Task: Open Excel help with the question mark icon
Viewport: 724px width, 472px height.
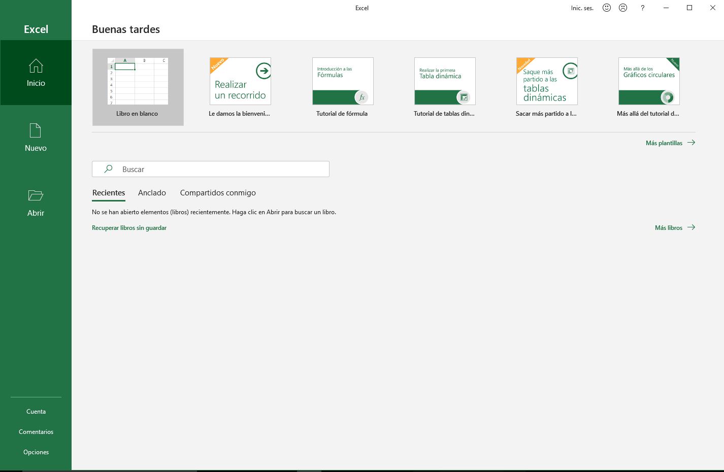Action: pos(642,8)
